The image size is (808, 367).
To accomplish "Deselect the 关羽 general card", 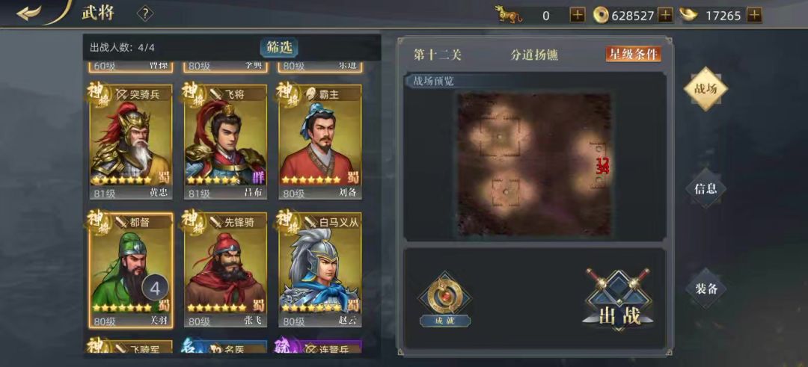I will click(x=130, y=271).
